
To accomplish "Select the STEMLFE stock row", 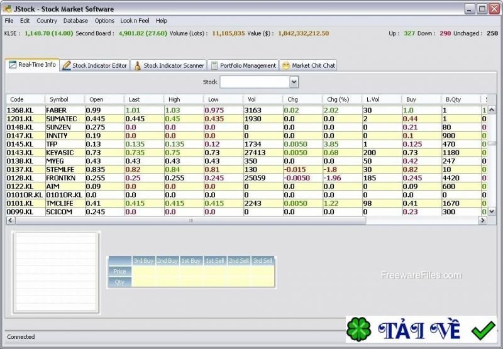I will (246, 169).
